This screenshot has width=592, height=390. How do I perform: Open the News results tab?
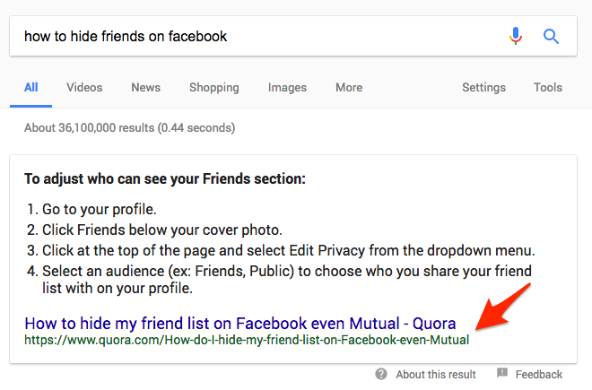145,88
